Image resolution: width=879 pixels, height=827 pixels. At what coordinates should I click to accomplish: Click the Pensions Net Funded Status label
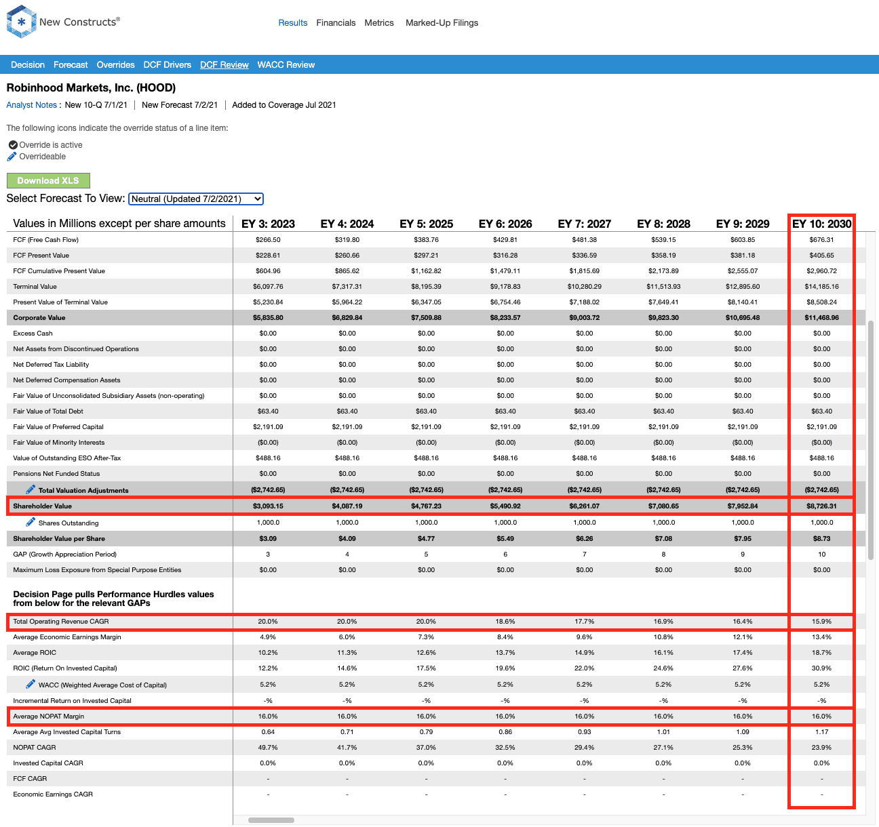56,474
